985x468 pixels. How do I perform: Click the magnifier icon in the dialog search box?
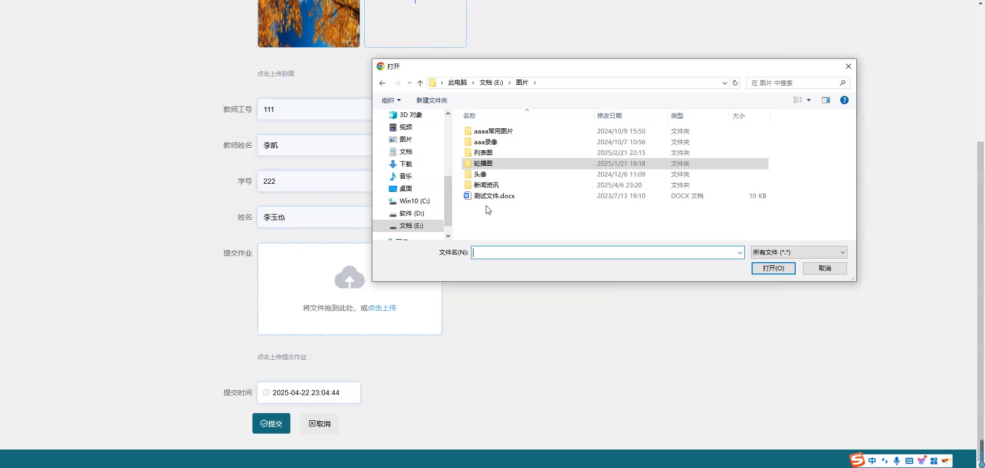[842, 83]
